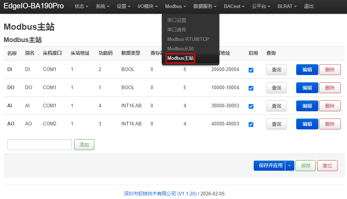Screen dimensions: 347x199
Task: Focus the new entry name input field
Action: [x=40, y=145]
